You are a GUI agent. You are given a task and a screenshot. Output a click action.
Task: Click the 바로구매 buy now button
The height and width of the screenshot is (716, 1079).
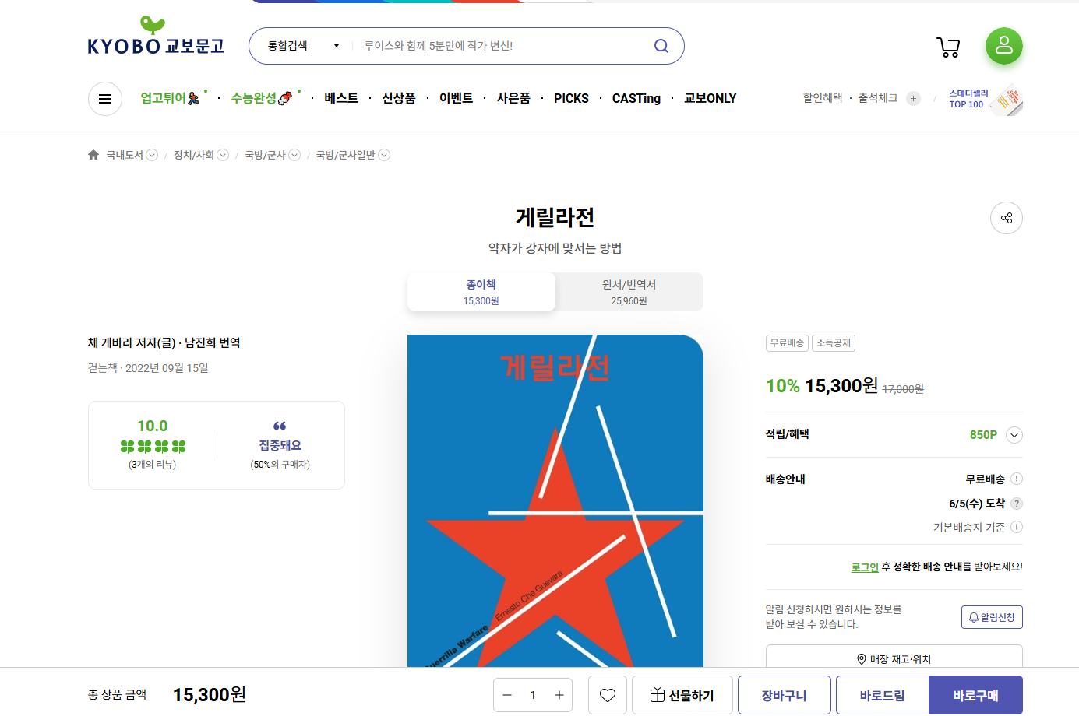(x=975, y=695)
